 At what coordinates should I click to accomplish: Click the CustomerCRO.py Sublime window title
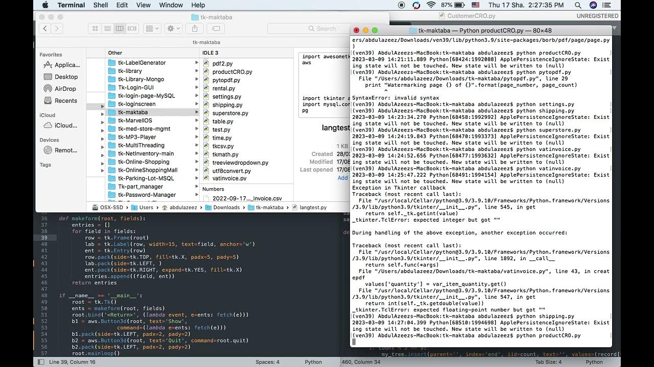click(470, 16)
